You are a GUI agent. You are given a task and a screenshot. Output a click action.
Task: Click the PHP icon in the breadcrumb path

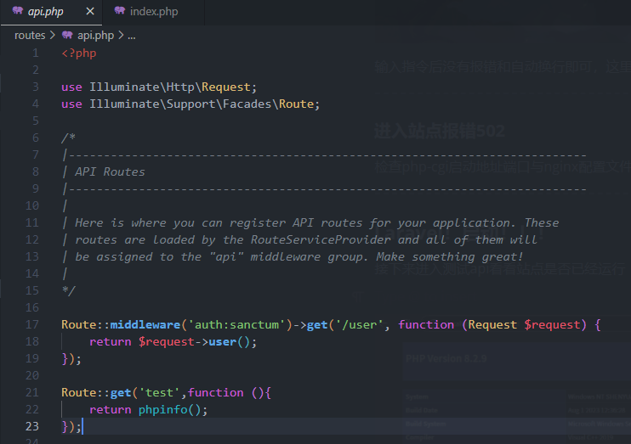pyautogui.click(x=67, y=35)
